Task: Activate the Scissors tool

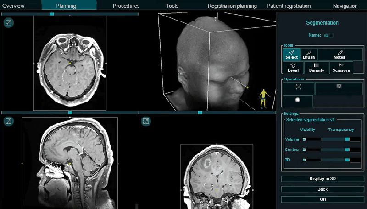Action: tap(341, 68)
